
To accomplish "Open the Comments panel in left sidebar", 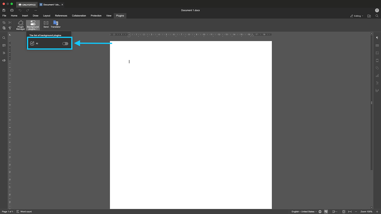I will coord(4,45).
